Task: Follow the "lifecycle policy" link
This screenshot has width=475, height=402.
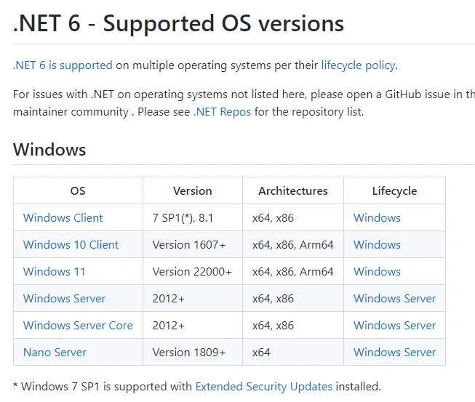Action: 358,65
